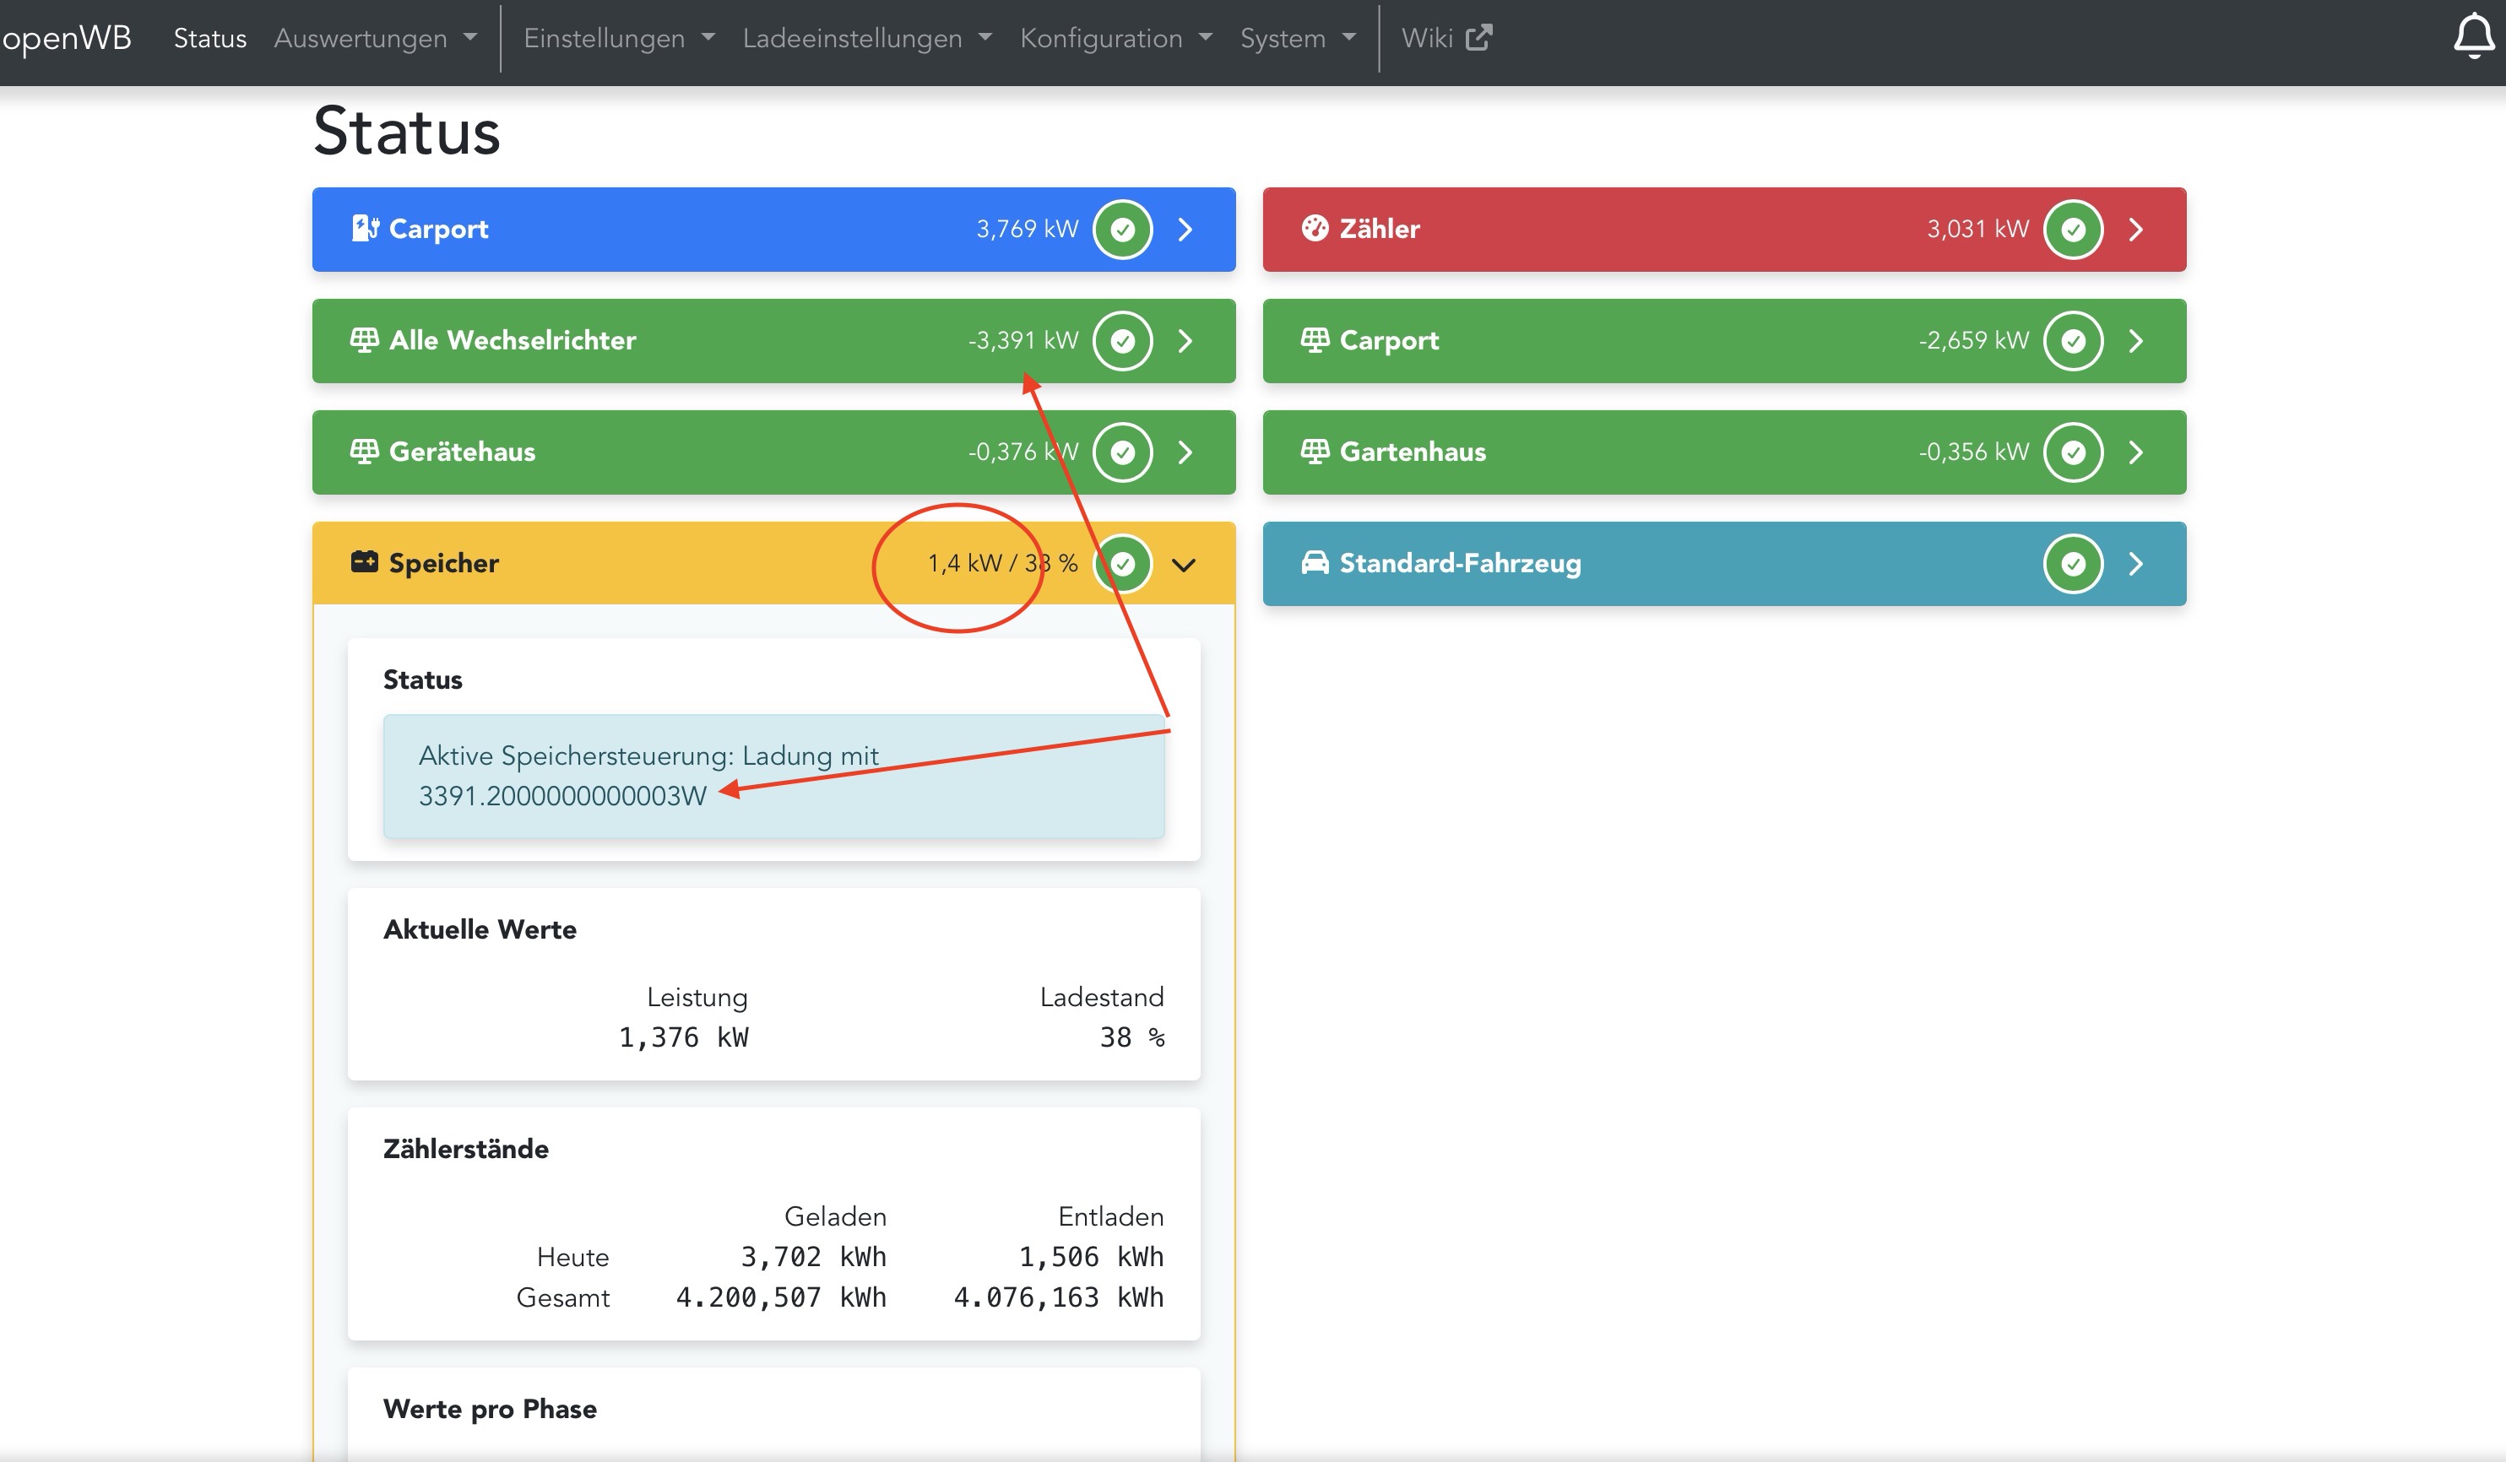2506x1462 pixels.
Task: Click solar panel icon on Gartenhaus card
Action: click(x=1315, y=452)
